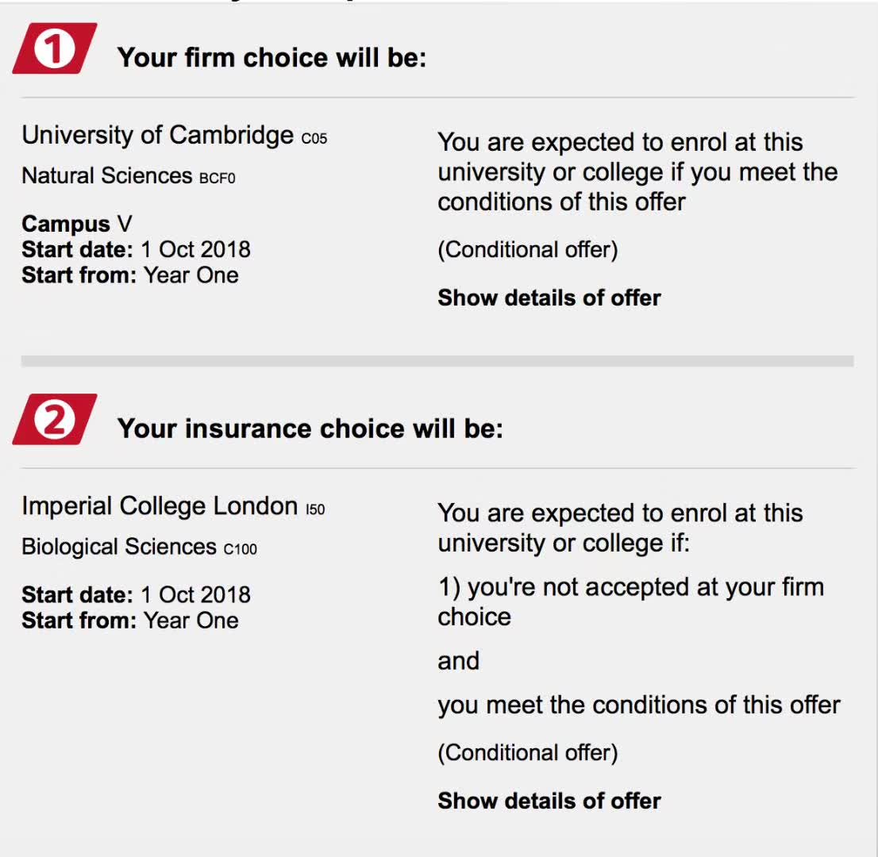
Task: Click the grey divider bar between choices
Action: click(x=437, y=361)
